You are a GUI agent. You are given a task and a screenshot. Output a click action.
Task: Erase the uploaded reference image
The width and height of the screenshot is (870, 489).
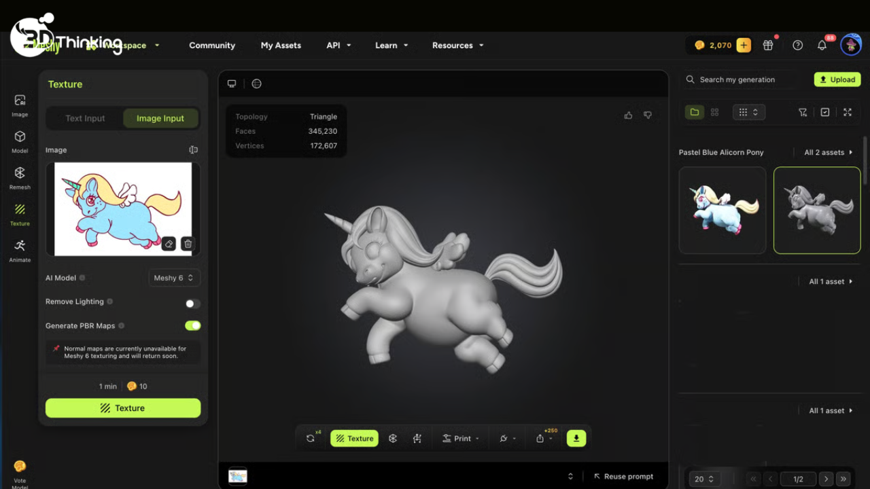[x=169, y=244]
